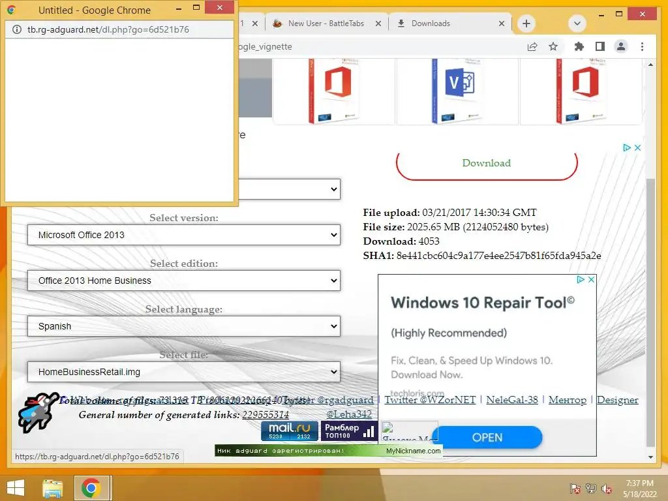The width and height of the screenshot is (668, 501).
Task: Click scrollbar up arrow
Action: pyautogui.click(x=650, y=65)
